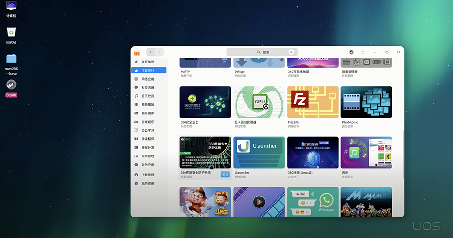The width and height of the screenshot is (453, 238).
Task: Open the 360安全卫士 app thumbnail
Action: coord(205,102)
